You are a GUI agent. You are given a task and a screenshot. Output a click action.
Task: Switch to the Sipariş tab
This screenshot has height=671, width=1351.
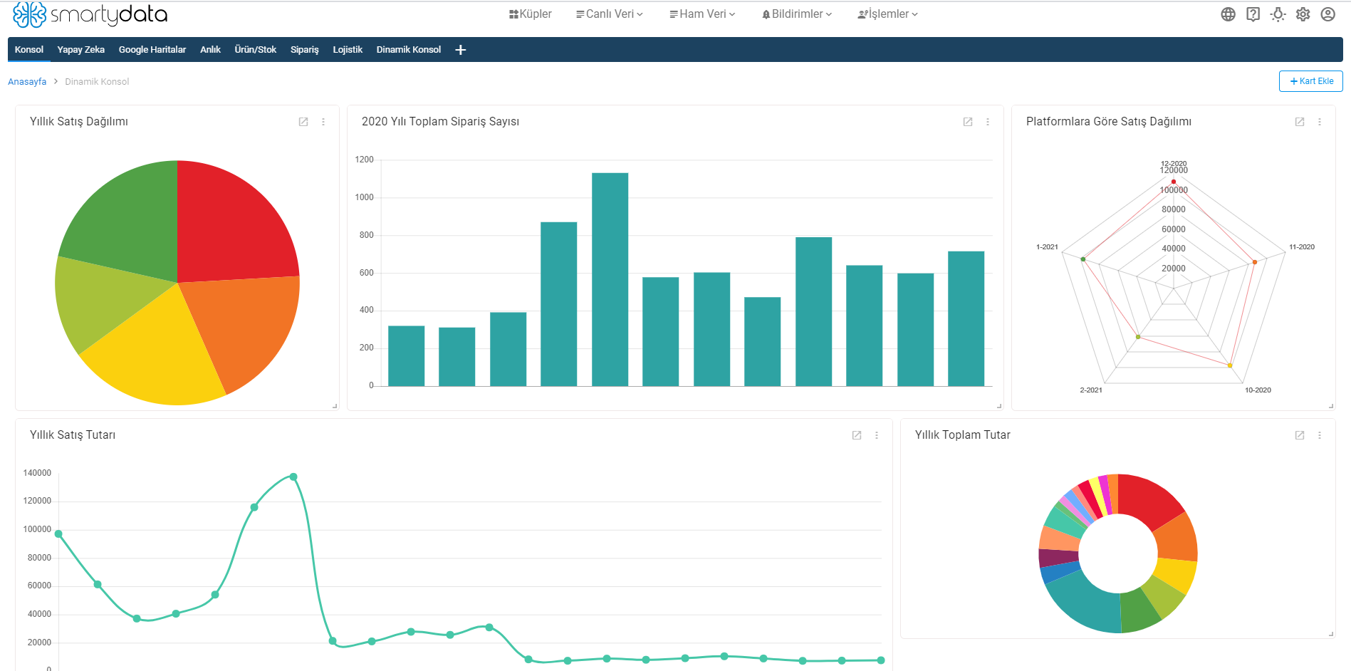click(x=305, y=50)
